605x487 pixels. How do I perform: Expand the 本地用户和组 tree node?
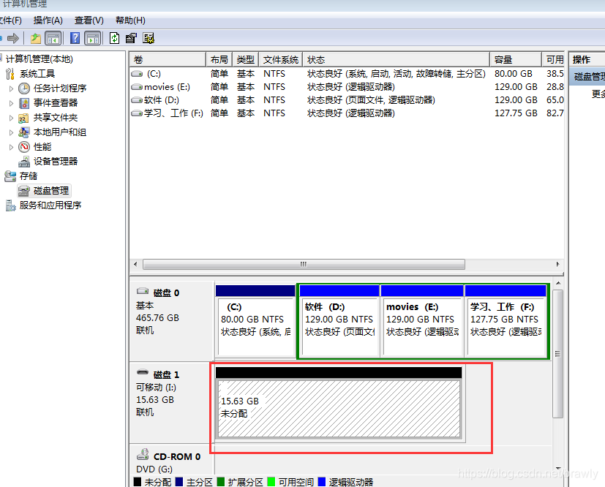point(11,132)
